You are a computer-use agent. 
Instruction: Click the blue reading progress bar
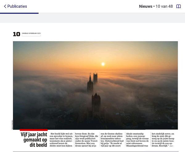(x=19, y=13)
